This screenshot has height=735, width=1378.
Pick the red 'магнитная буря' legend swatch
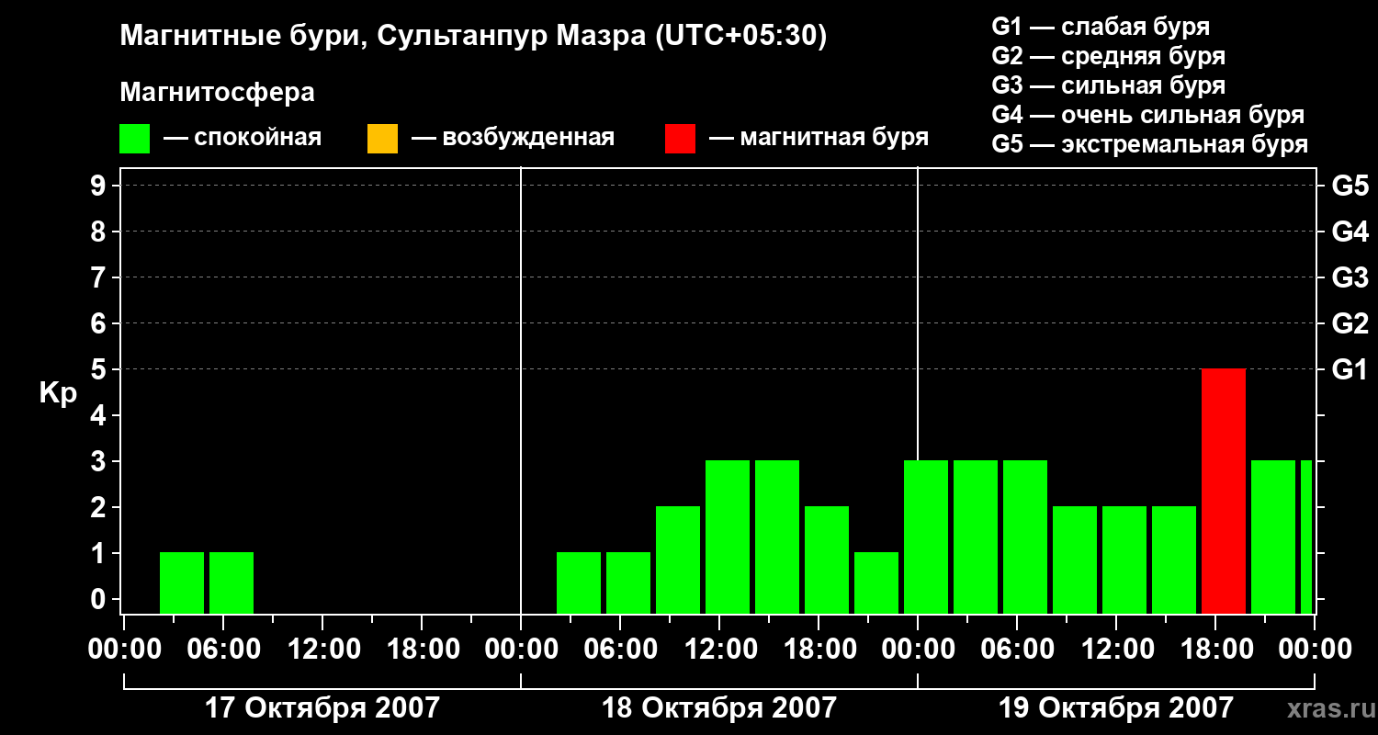(680, 139)
